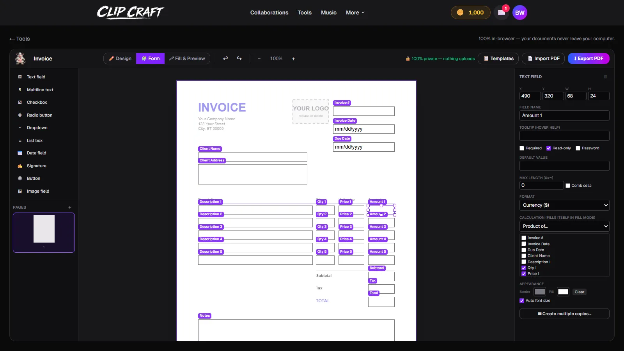Click the Invoice tool avatar icon
The width and height of the screenshot is (624, 351).
click(20, 58)
